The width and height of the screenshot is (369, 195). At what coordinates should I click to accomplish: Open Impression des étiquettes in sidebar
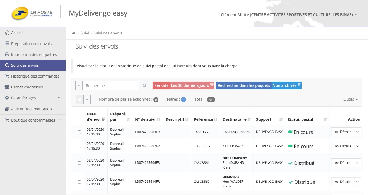(33, 55)
